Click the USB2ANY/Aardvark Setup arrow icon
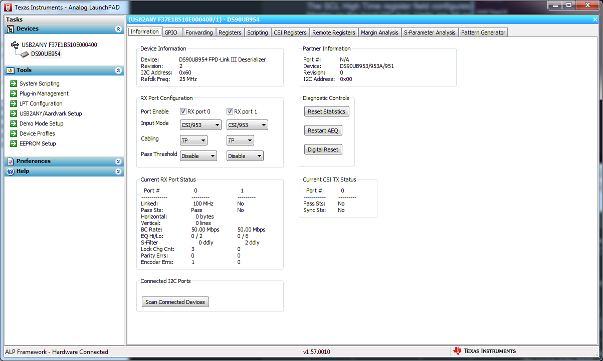 (14, 113)
